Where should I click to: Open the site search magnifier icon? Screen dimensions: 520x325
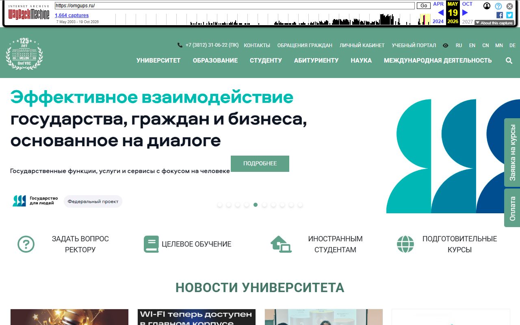(509, 61)
